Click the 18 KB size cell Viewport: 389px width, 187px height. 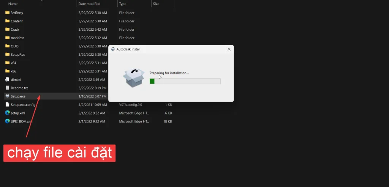tap(168, 122)
